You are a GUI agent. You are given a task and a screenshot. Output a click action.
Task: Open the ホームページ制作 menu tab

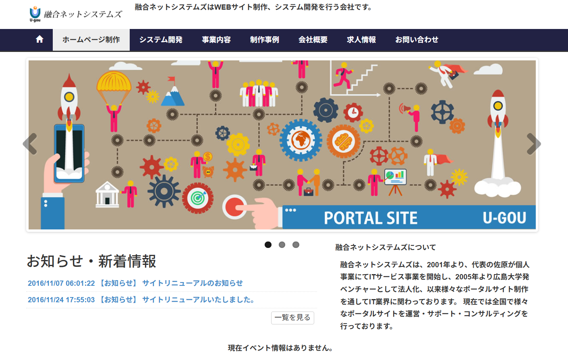click(x=91, y=40)
